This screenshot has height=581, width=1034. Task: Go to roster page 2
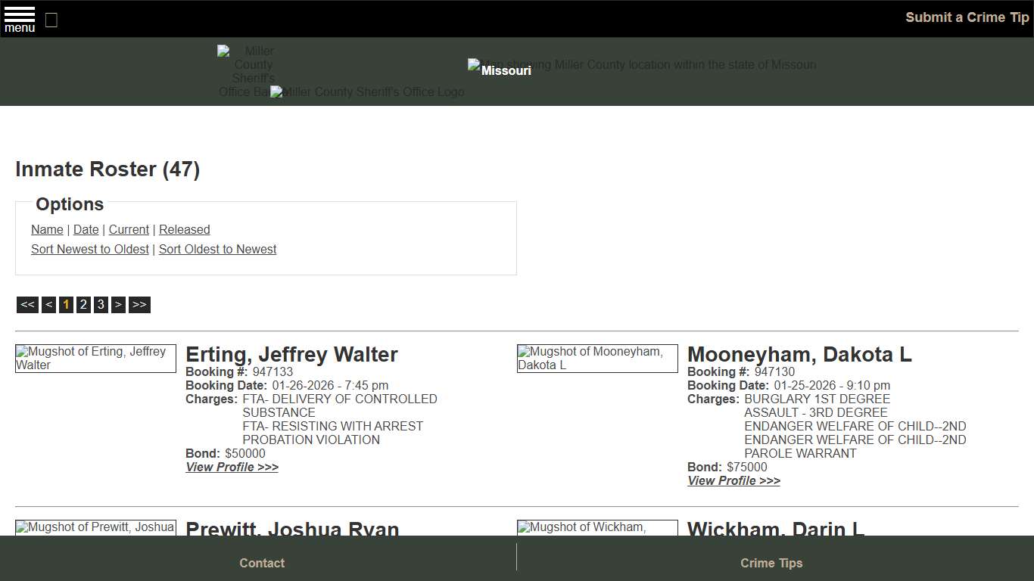[x=83, y=304]
